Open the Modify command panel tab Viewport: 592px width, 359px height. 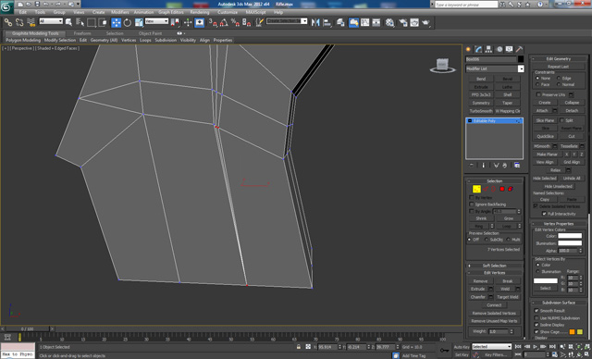[x=479, y=49]
